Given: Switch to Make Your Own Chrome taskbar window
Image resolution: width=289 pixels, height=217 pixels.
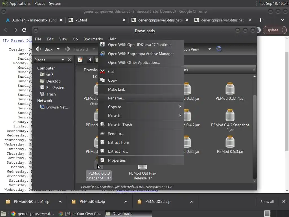Looking at the screenshot, I should point(80,214).
